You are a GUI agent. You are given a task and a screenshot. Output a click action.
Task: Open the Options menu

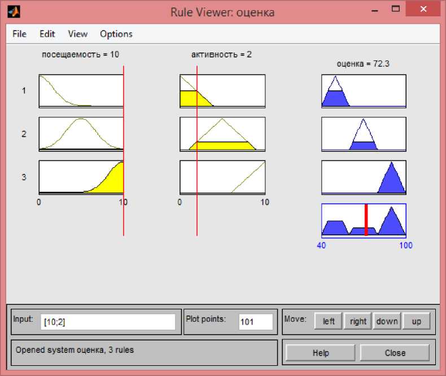click(116, 34)
